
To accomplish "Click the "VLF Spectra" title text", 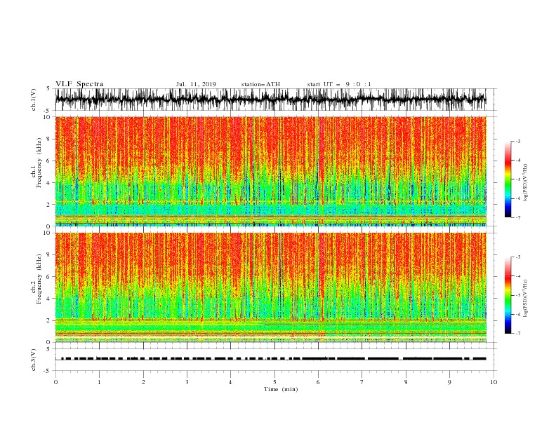I will (x=79, y=84).
